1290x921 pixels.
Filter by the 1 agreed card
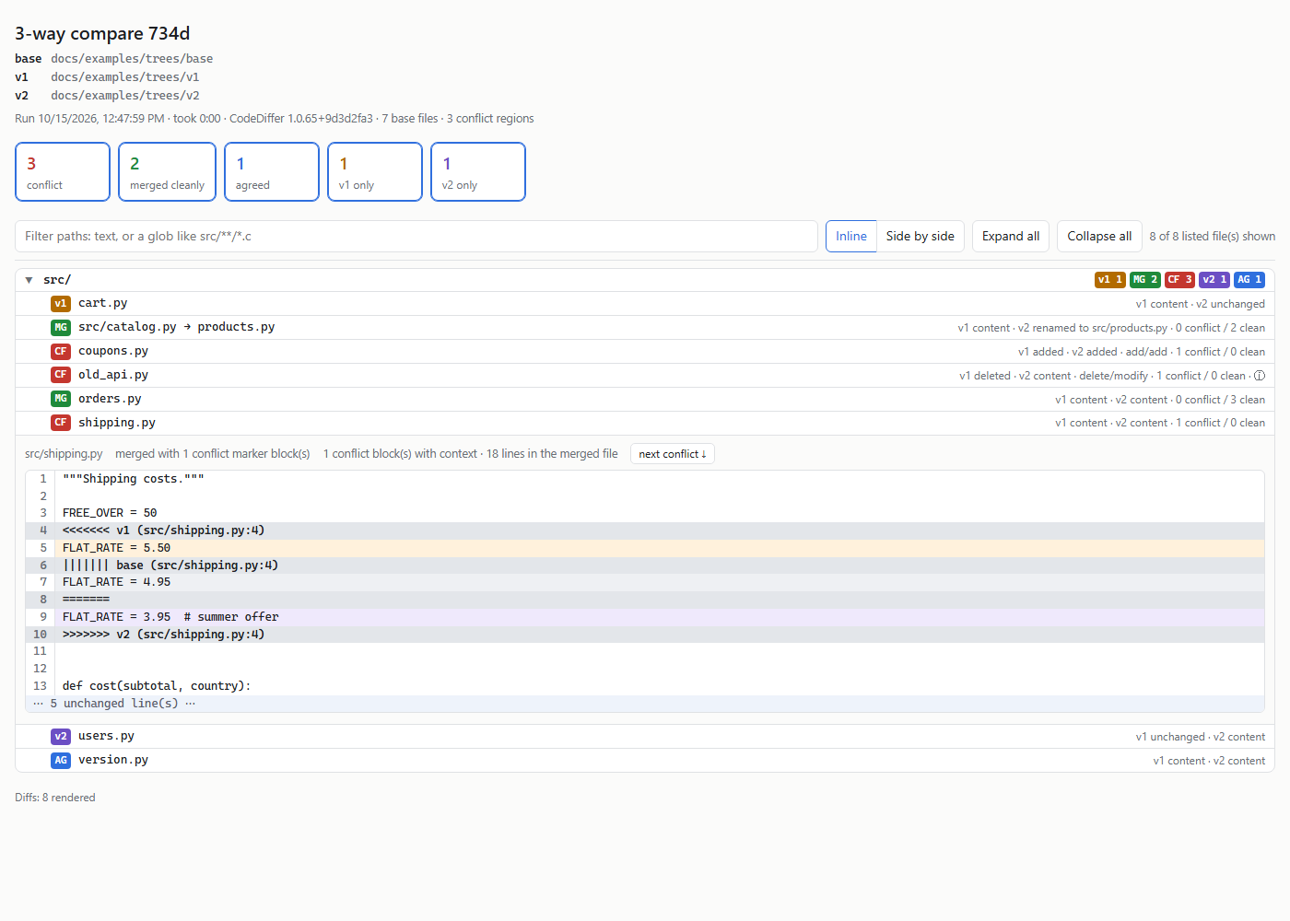click(x=272, y=171)
